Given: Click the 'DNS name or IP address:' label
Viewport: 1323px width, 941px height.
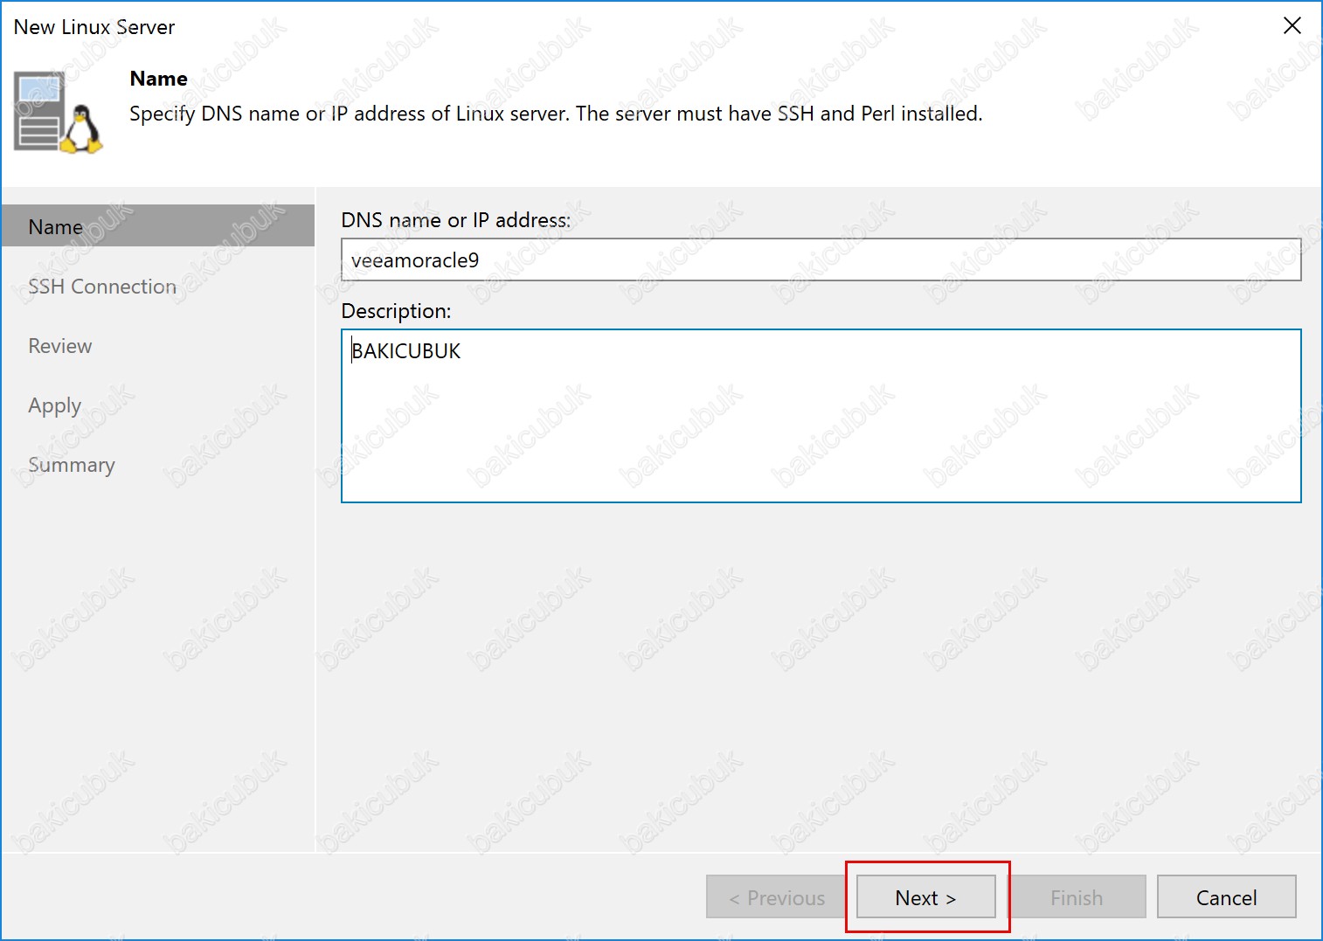Looking at the screenshot, I should click(455, 220).
